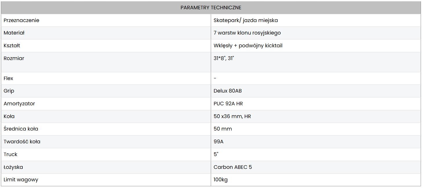
Task: Click the Wklęsły + podwójny kicktail value
Action: [248, 46]
